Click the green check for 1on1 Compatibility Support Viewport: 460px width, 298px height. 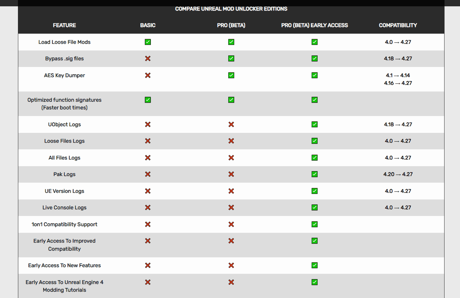pyautogui.click(x=314, y=224)
